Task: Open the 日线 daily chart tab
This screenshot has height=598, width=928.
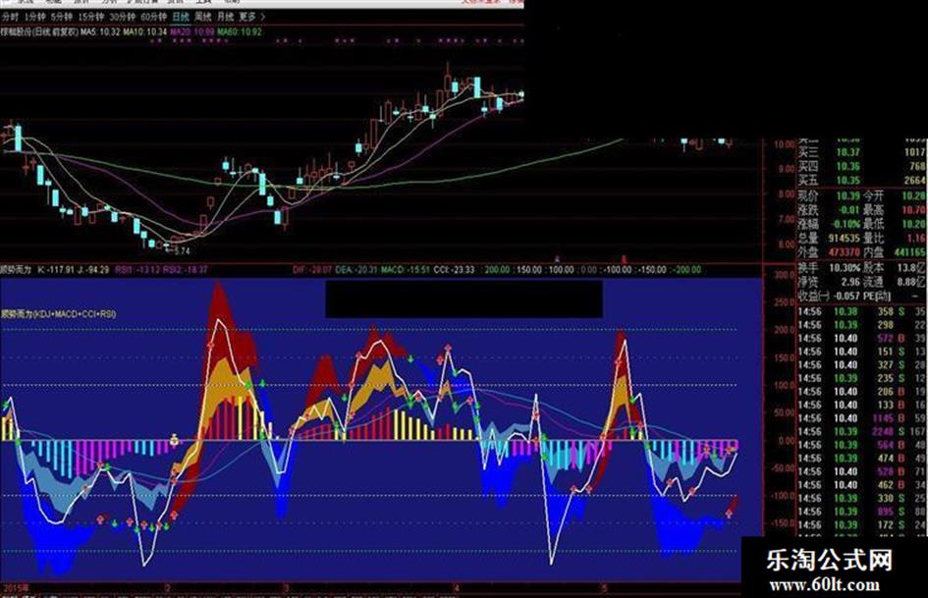Action: point(181,17)
